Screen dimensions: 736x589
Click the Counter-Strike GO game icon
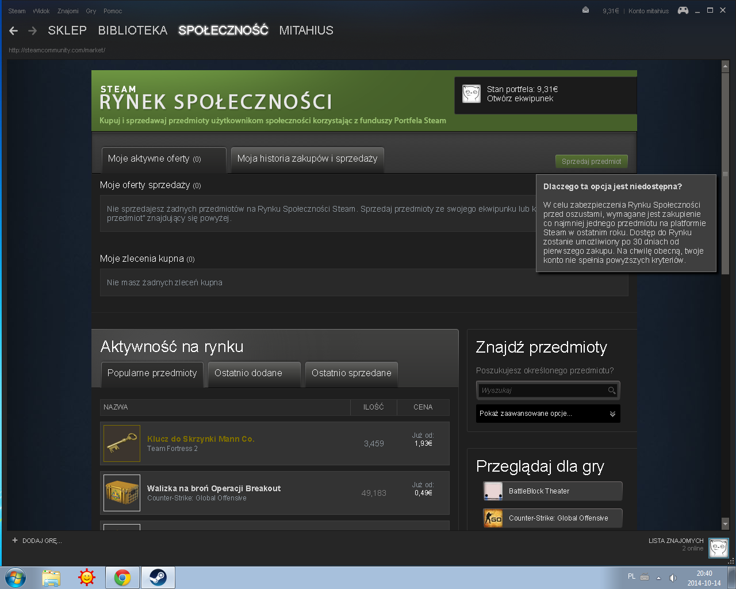point(493,518)
